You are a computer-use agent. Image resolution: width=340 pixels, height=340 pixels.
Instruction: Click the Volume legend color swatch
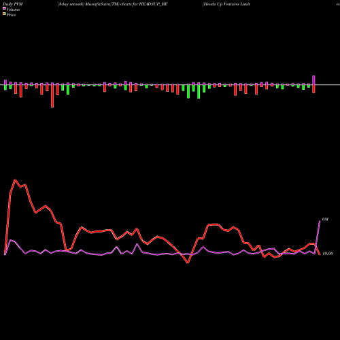4,9
